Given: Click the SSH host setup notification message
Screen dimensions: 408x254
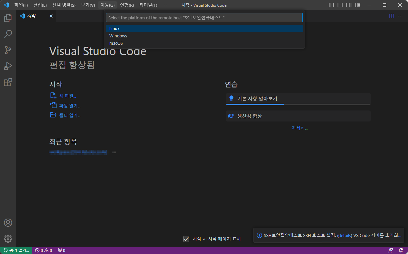Looking at the screenshot, I should click(x=332, y=235).
